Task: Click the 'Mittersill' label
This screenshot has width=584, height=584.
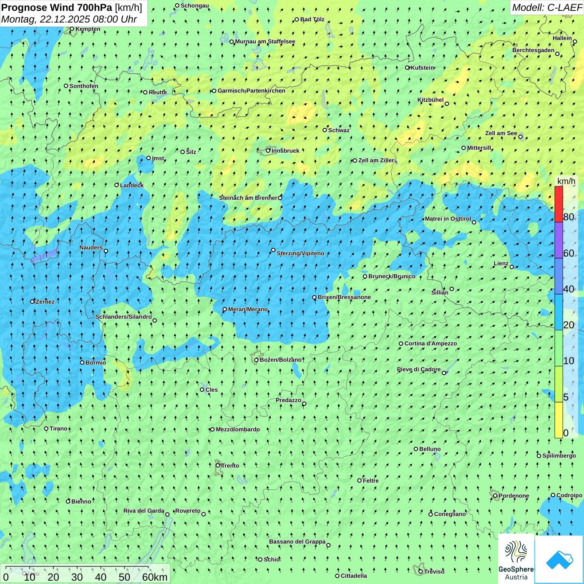Action: coord(479,148)
